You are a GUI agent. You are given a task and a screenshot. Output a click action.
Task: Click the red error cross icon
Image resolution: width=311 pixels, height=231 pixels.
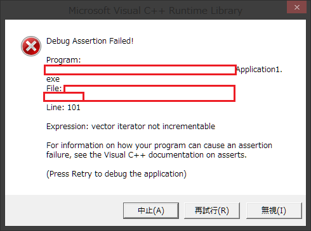[31, 46]
